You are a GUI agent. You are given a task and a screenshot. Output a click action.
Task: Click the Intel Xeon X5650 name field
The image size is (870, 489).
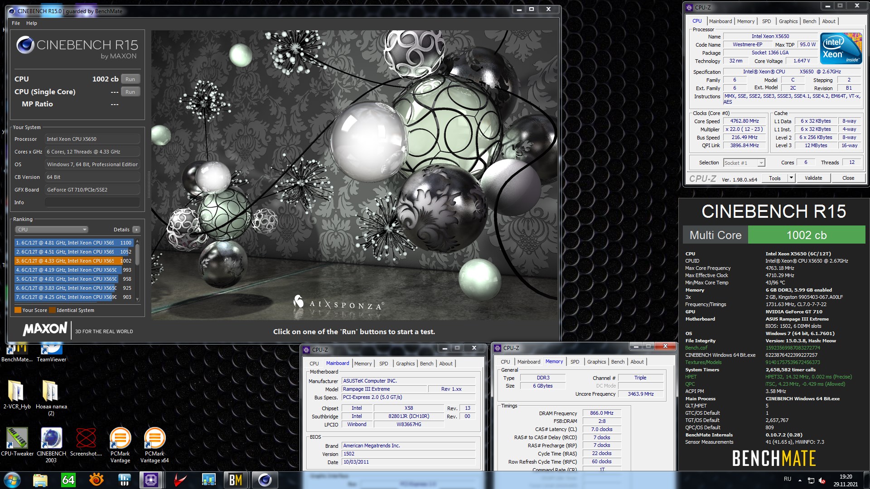[x=770, y=36]
